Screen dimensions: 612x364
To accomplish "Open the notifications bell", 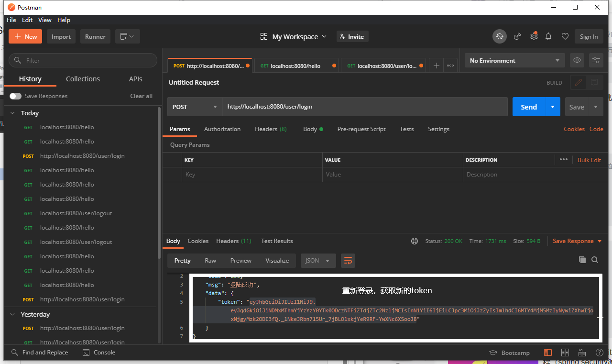I will [548, 36].
